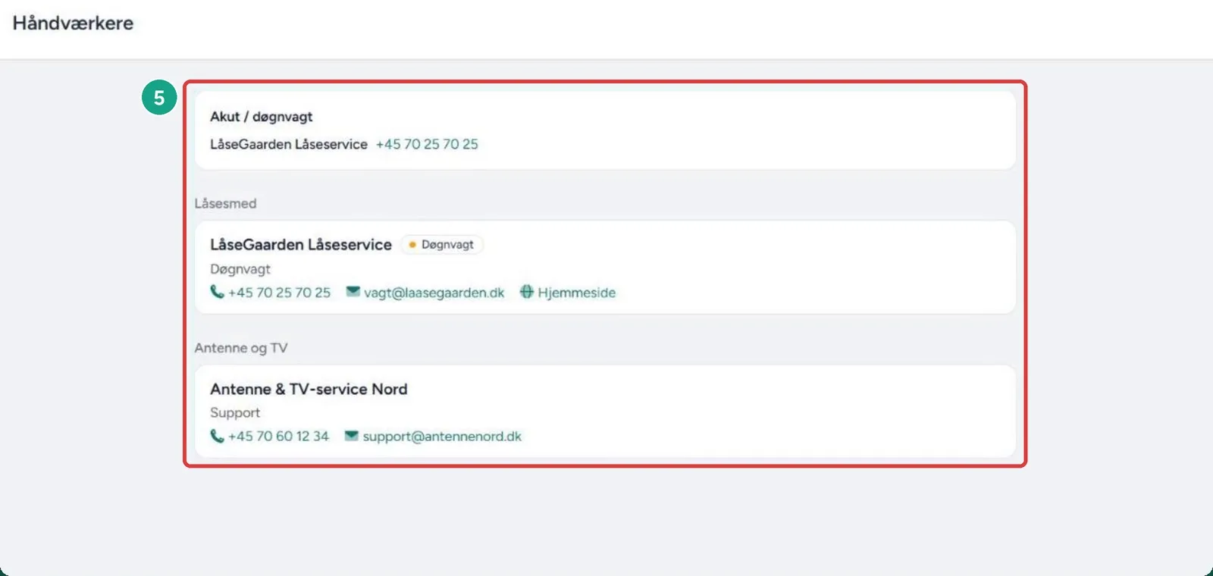Select the Antenne & TV-service Nord title
1213x576 pixels.
[x=309, y=389]
